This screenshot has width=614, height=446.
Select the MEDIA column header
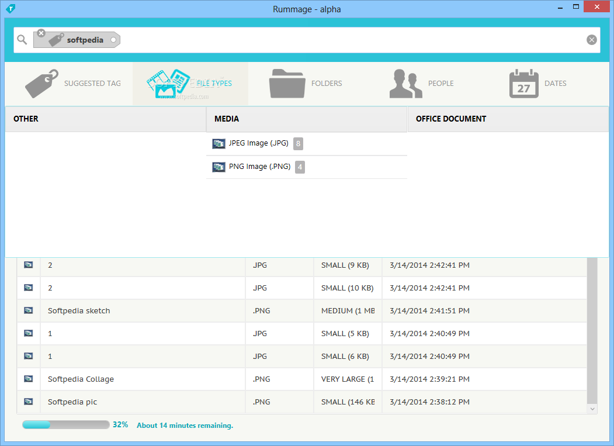coord(307,119)
